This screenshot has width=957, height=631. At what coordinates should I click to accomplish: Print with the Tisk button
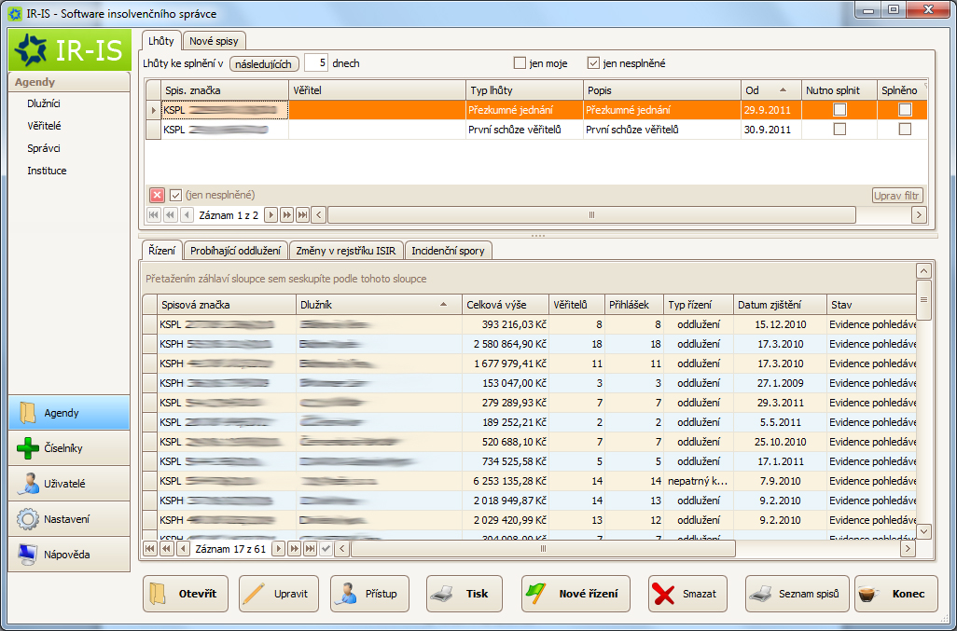[x=465, y=594]
